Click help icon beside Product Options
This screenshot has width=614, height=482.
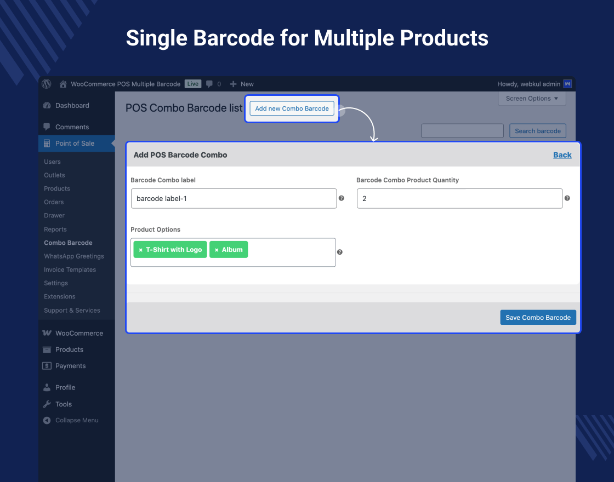tap(340, 252)
